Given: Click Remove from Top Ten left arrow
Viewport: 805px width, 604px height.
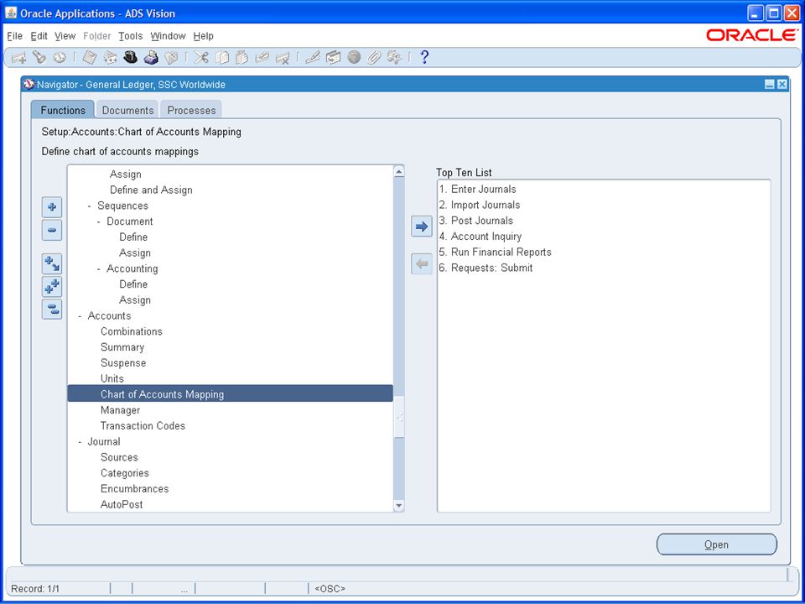Looking at the screenshot, I should point(422,264).
